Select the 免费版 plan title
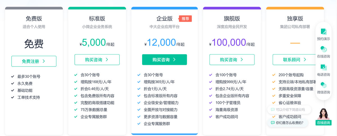 [34, 19]
